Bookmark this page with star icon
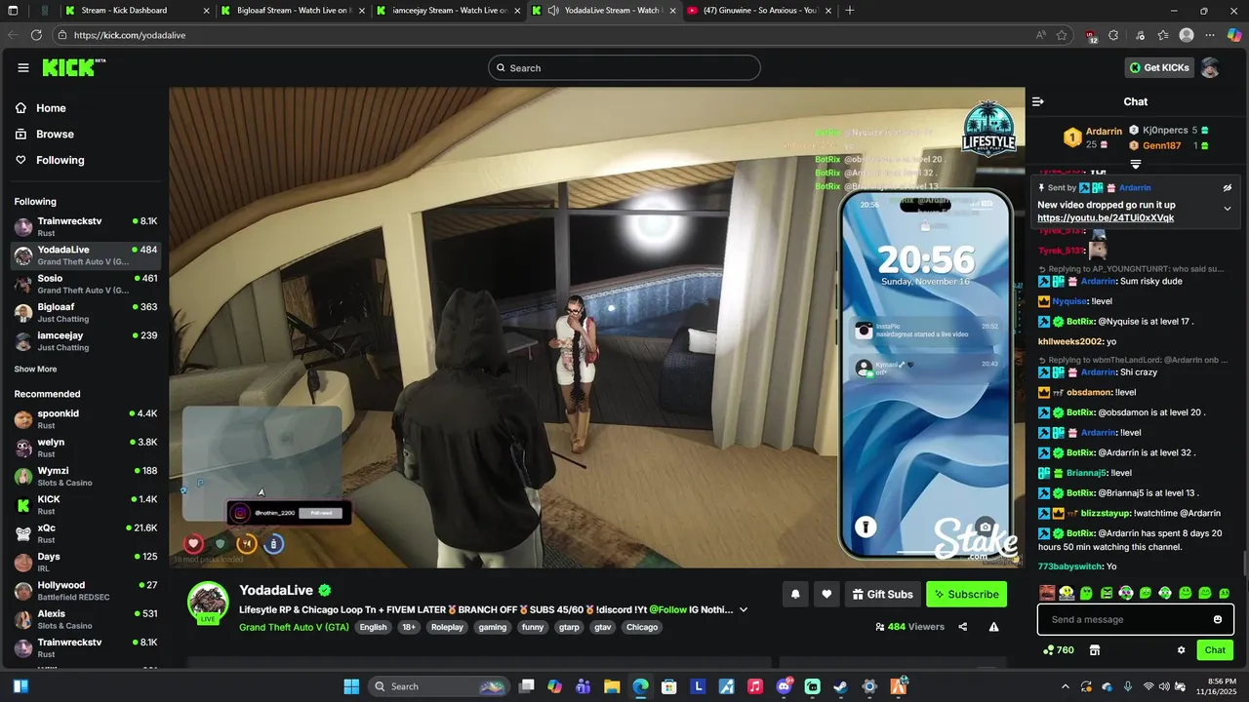Image resolution: width=1249 pixels, height=702 pixels. pos(1062,34)
